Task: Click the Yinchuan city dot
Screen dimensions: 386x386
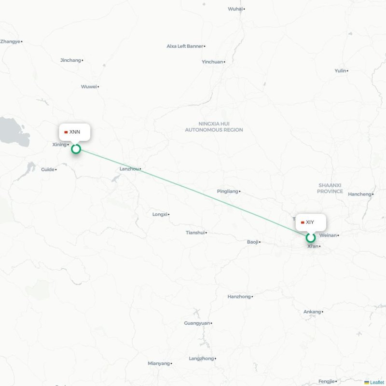Action: pos(224,62)
